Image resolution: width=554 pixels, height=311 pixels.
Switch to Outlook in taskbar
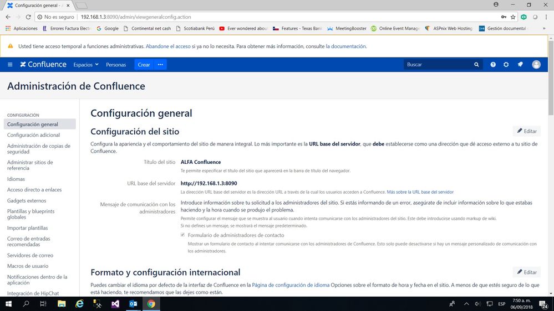(133, 304)
